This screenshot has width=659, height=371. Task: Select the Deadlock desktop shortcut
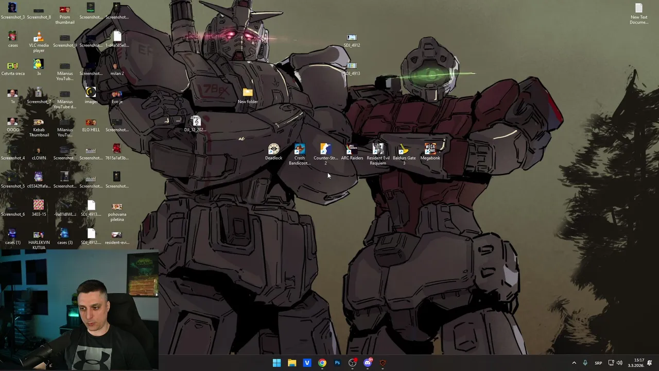click(x=273, y=152)
